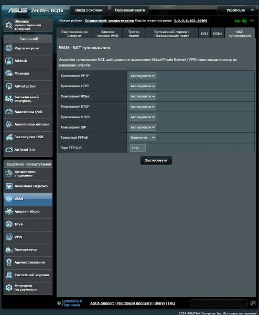Open the SIP tunneling dropdown
Image resolution: width=259 pixels, height=315 pixels.
pos(143,128)
